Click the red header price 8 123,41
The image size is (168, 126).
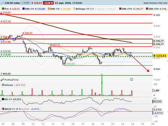37,3
